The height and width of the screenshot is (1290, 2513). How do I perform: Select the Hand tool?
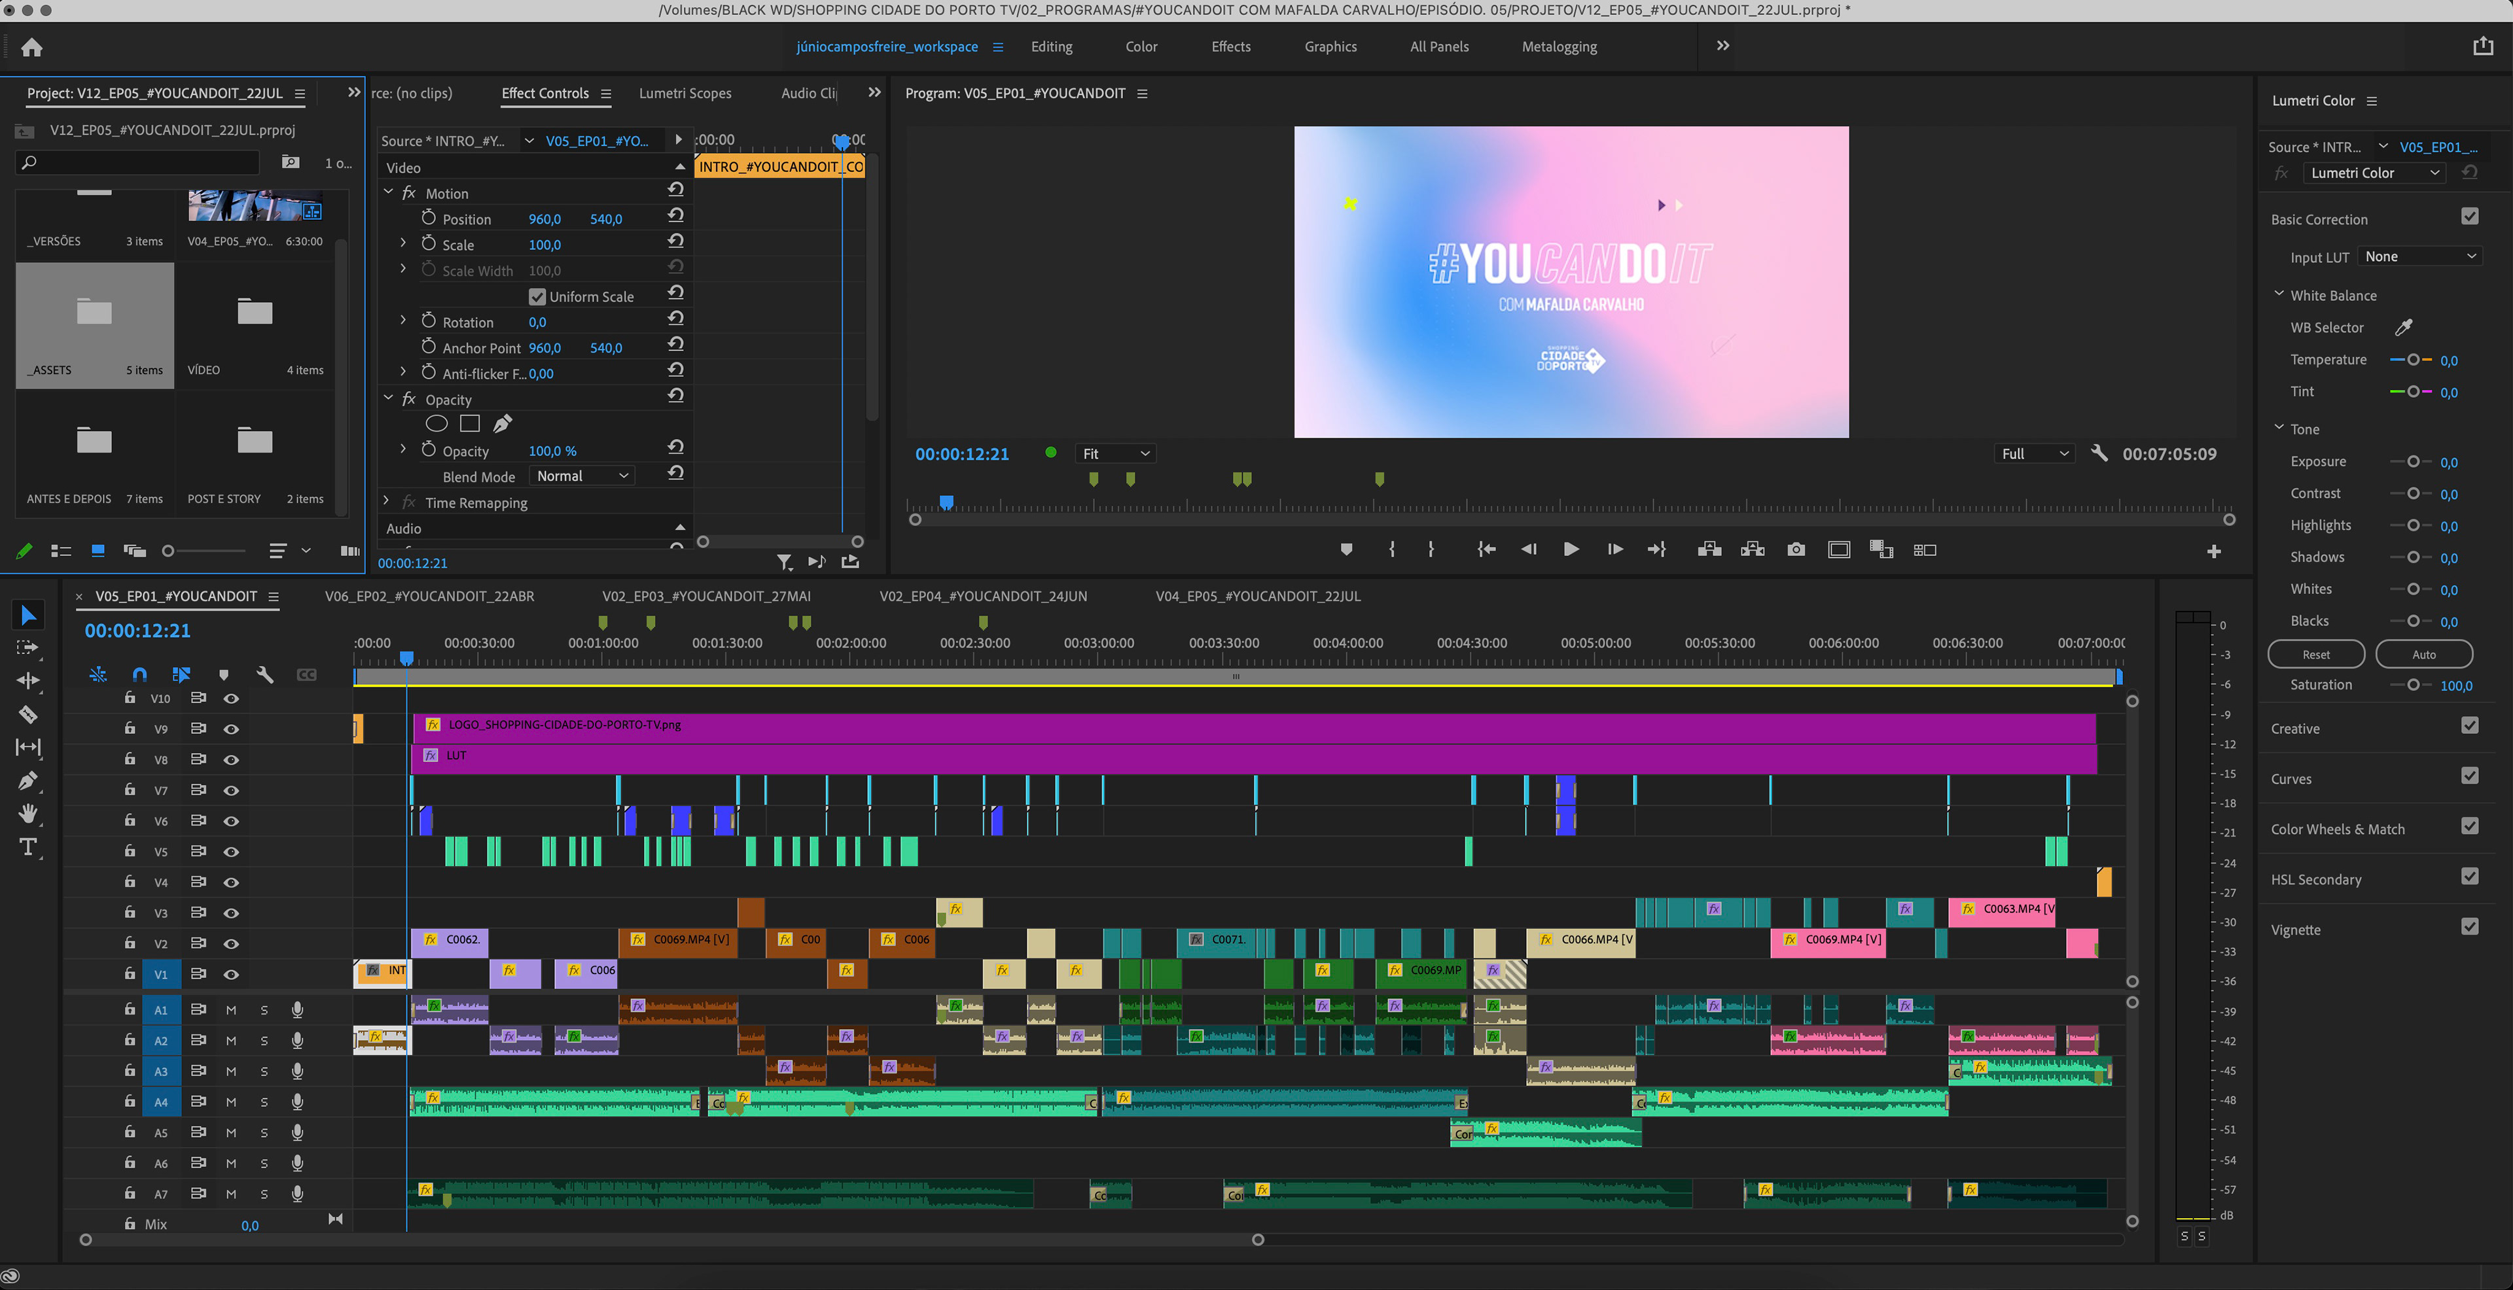pos(28,813)
